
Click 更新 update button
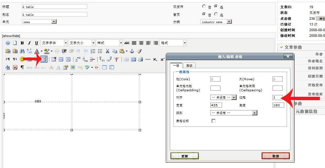coord(184,156)
